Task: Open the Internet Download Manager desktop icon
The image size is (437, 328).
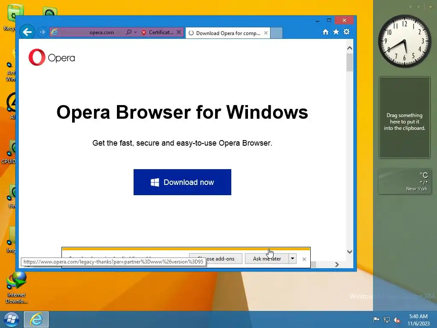Action: [x=17, y=287]
